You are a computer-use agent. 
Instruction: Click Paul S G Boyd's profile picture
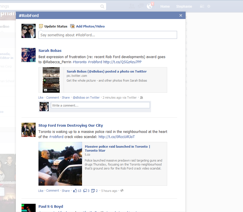click(x=29, y=208)
